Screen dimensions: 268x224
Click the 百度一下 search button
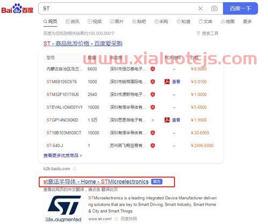pos(240,9)
